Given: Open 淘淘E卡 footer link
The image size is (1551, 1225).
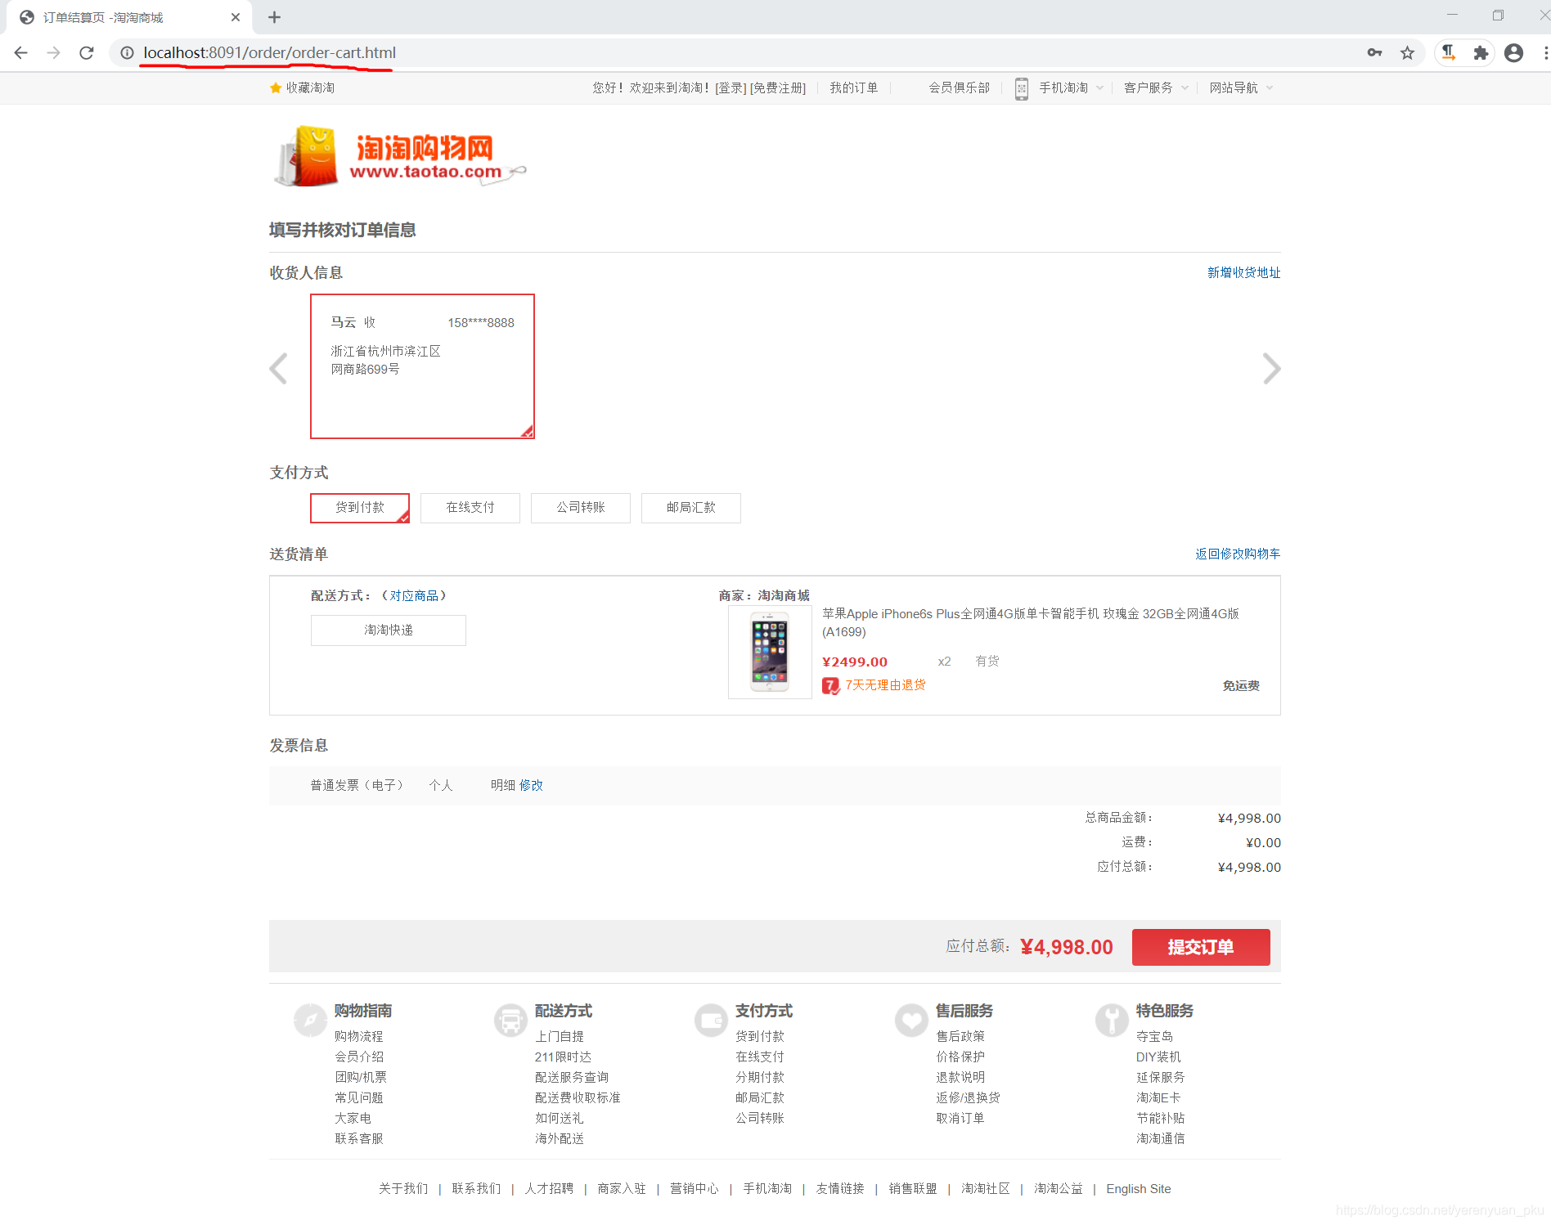Looking at the screenshot, I should [1158, 1097].
